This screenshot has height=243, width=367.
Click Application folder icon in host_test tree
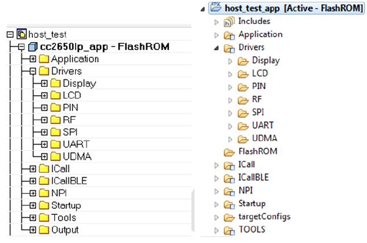coord(44,59)
